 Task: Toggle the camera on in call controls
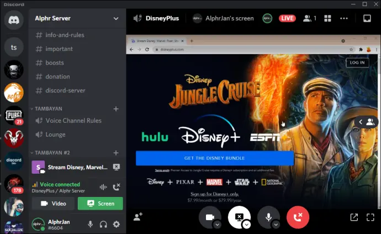point(210,217)
